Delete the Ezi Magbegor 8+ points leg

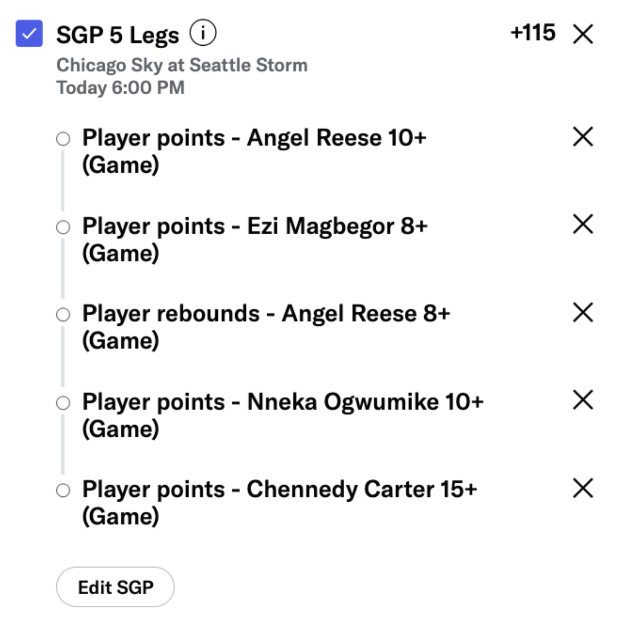pos(583,224)
